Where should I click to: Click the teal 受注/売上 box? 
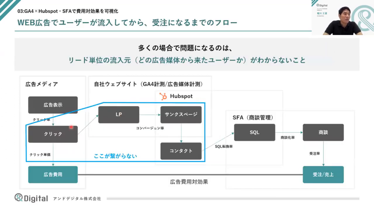pos(323,174)
